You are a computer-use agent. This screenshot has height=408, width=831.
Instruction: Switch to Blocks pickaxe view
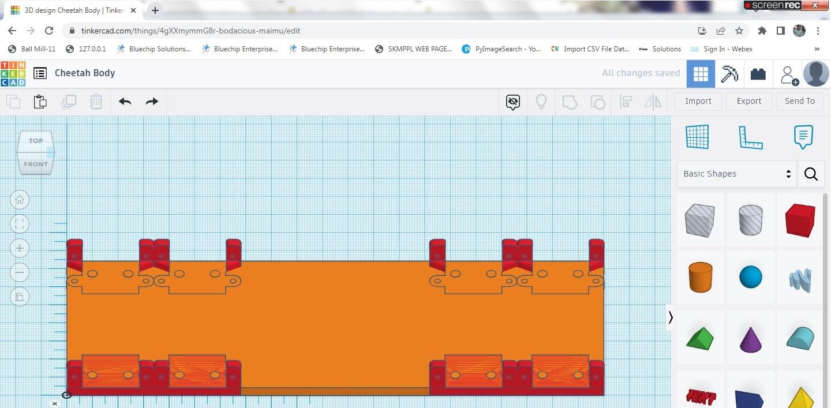(x=729, y=74)
